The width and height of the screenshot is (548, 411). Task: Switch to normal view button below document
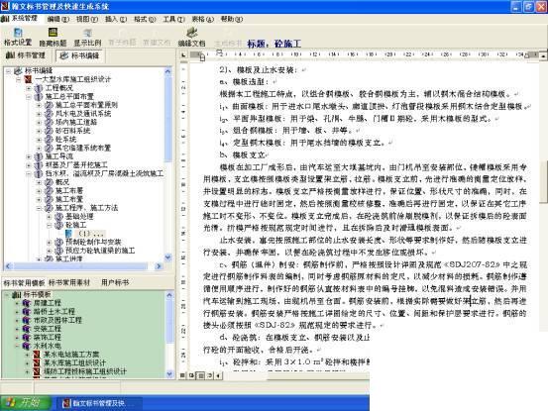(182, 375)
